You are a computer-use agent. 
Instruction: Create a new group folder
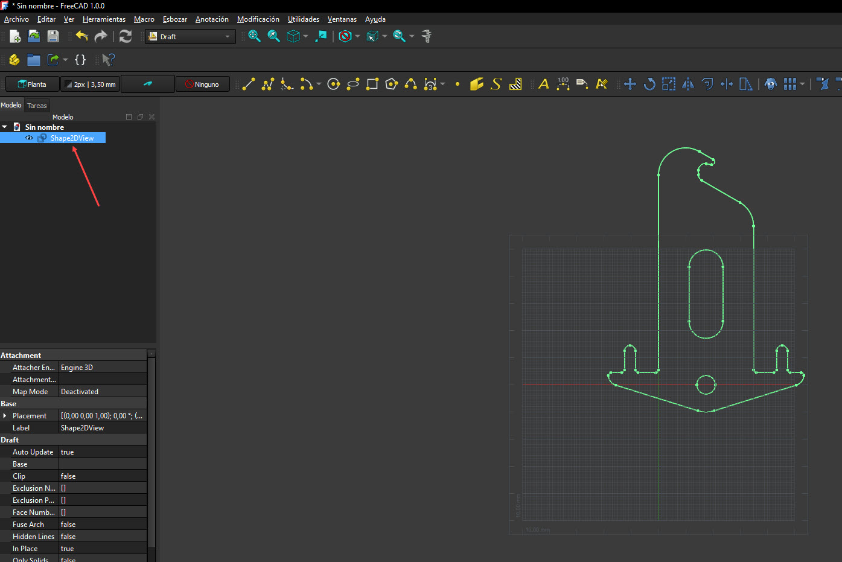click(x=34, y=60)
